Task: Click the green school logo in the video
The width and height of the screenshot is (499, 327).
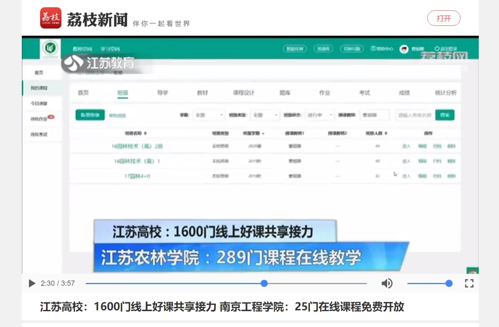Action: (50, 48)
